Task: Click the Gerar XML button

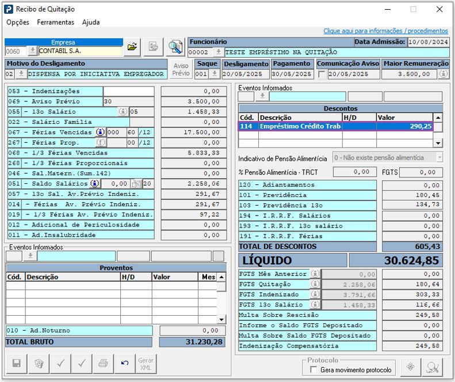Action: point(146,364)
